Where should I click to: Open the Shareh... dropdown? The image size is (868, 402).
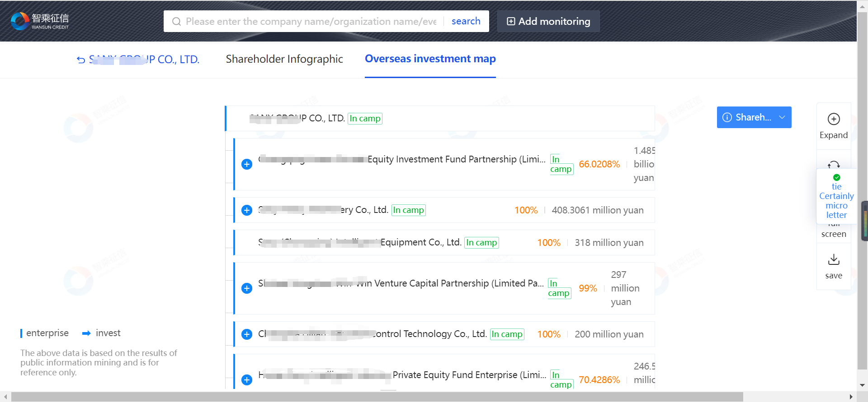tap(754, 117)
